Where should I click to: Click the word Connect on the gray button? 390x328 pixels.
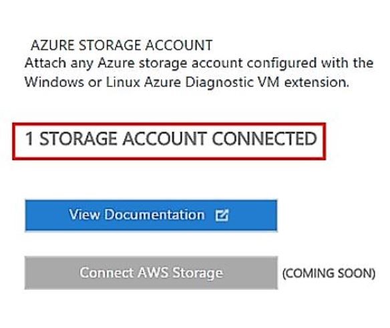pyautogui.click(x=106, y=273)
